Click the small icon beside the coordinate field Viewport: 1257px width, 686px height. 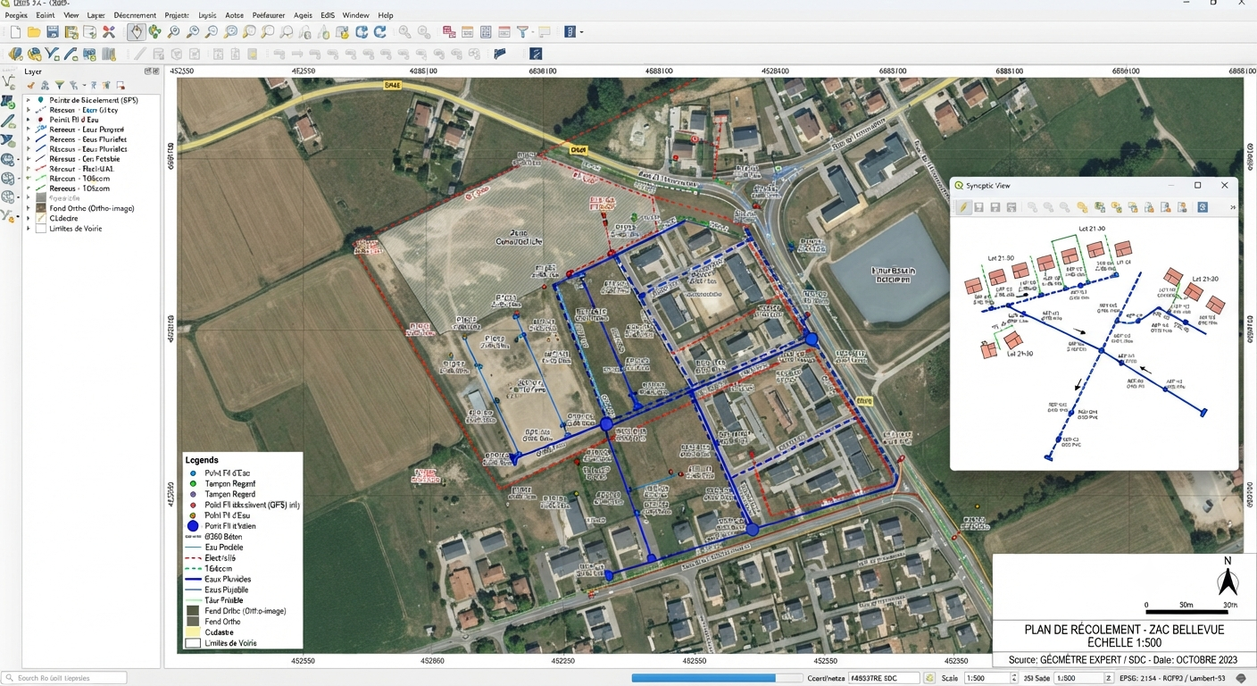pyautogui.click(x=928, y=678)
